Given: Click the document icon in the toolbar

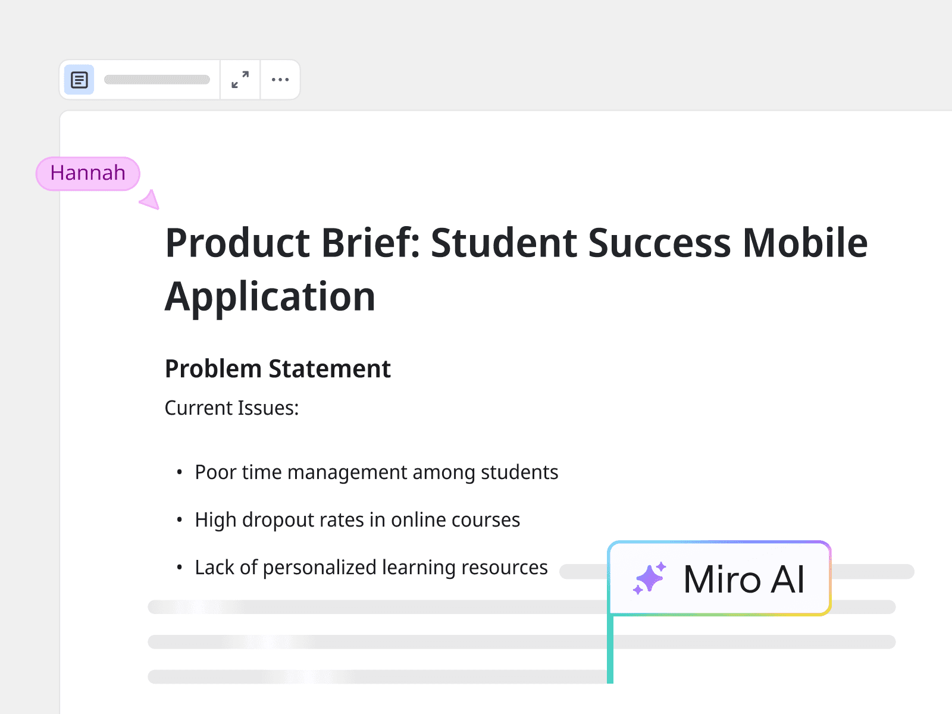Looking at the screenshot, I should [x=79, y=80].
